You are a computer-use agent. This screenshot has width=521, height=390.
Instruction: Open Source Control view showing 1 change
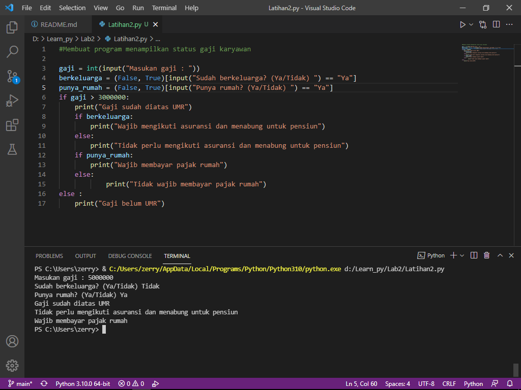(12, 77)
